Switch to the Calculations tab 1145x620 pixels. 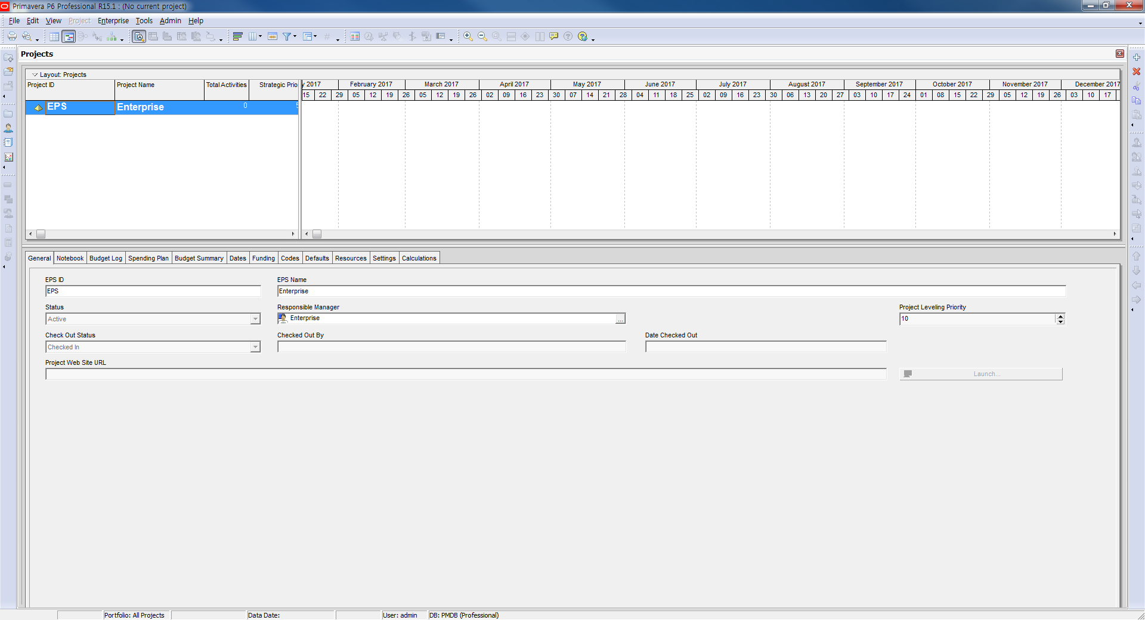pos(419,258)
